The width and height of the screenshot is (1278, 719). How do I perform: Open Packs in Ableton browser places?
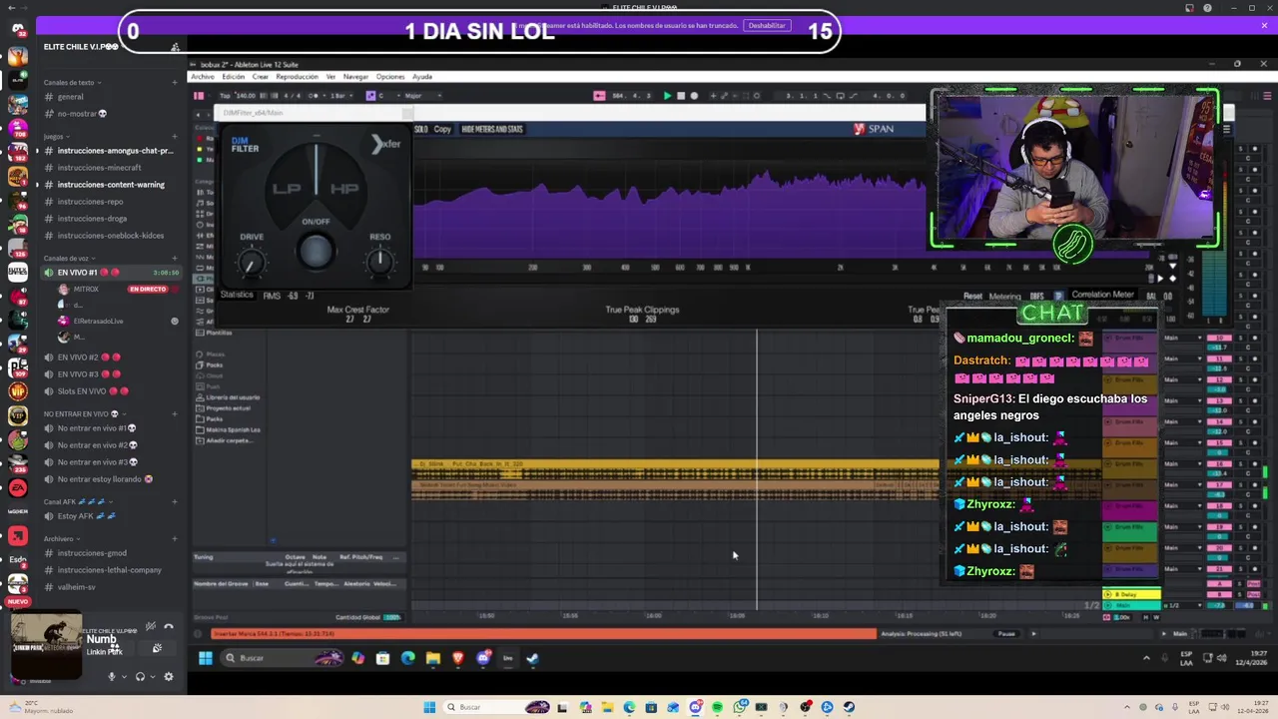pos(215,365)
